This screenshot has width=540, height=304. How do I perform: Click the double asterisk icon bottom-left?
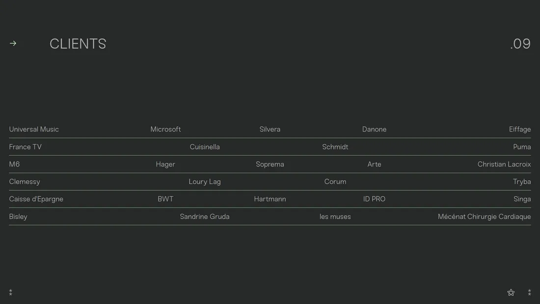[x=11, y=293]
